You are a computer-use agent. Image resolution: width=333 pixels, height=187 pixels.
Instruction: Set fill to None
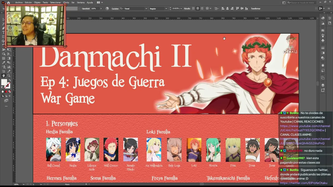point(10,92)
